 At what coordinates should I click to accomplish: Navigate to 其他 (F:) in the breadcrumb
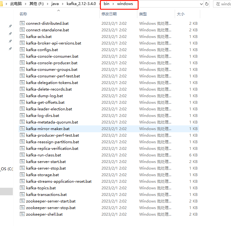point(36,4)
